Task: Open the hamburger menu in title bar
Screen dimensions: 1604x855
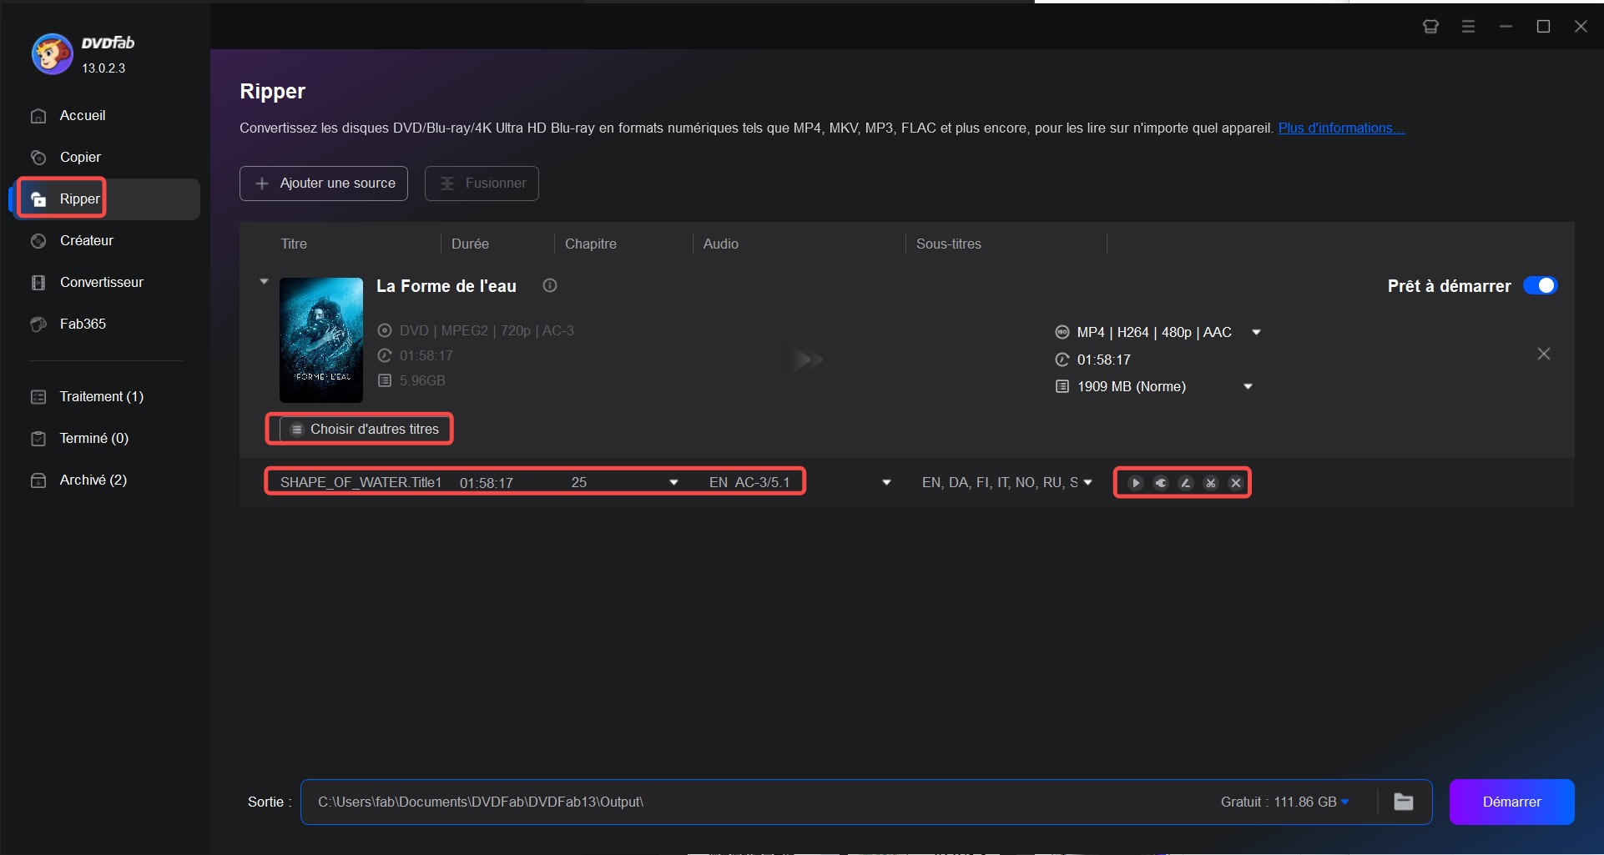Action: 1468,27
